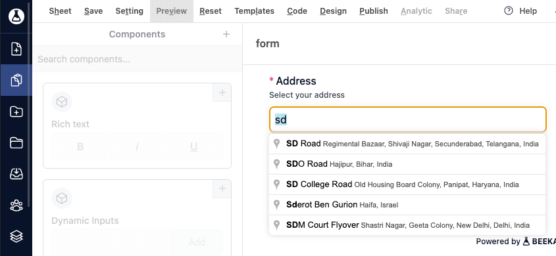Select SDM Court Flyover New Delhi suggestion
Viewport: 556px width, 256px height.
tap(407, 225)
